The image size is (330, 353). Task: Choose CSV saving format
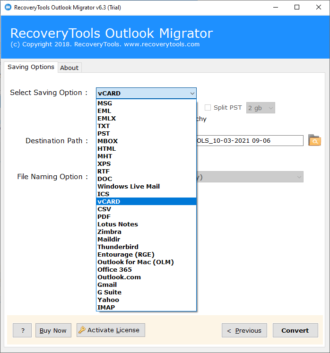click(x=146, y=209)
